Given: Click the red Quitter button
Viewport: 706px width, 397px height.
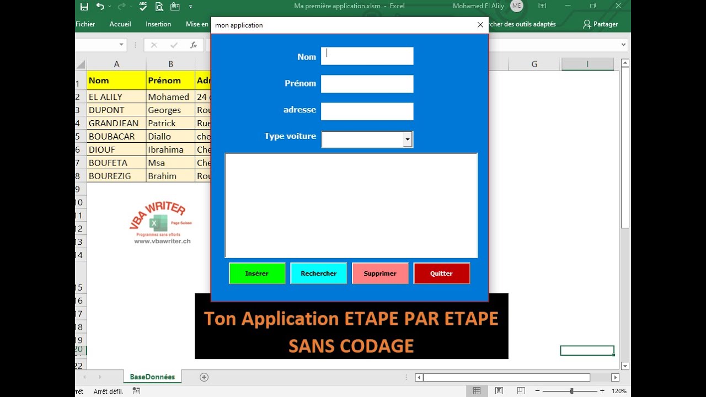Looking at the screenshot, I should coord(442,273).
